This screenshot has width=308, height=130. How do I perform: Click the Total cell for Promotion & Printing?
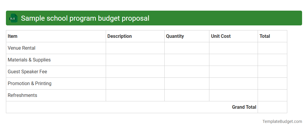(272, 84)
